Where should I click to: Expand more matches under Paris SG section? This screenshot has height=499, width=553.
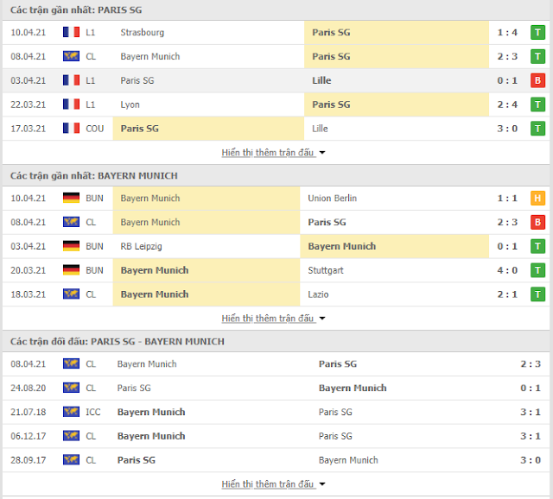click(273, 153)
